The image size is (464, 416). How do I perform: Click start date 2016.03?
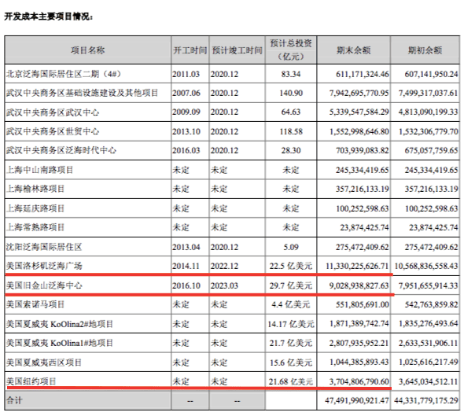(x=186, y=150)
